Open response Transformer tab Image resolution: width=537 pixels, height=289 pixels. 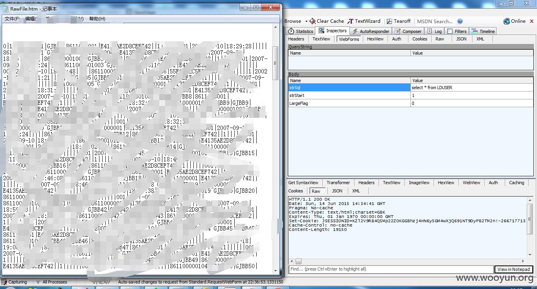click(338, 183)
